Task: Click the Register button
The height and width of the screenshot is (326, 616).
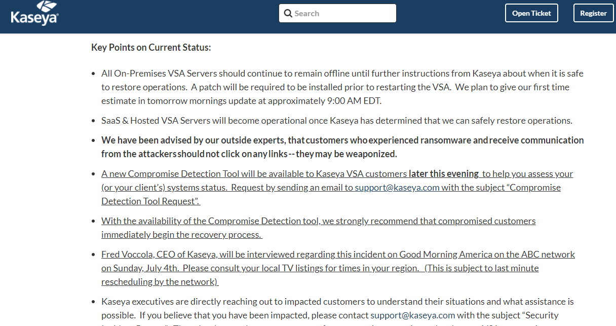Action: click(x=593, y=13)
